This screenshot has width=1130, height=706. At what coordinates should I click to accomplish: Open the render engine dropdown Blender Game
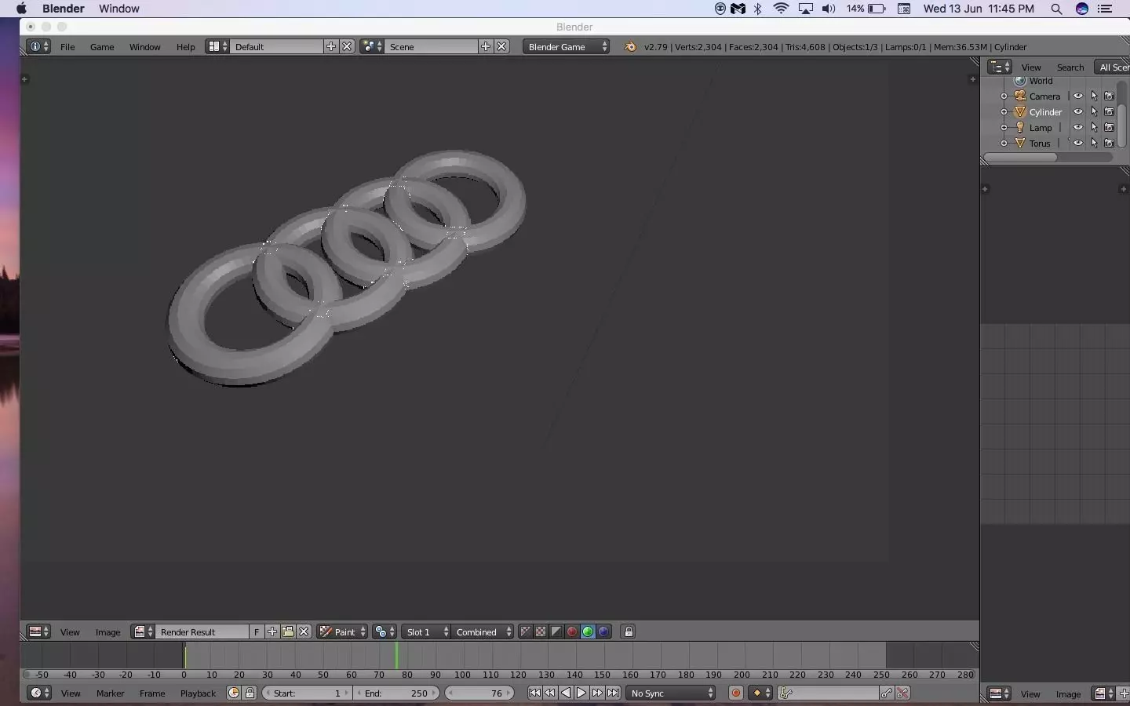pyautogui.click(x=566, y=47)
